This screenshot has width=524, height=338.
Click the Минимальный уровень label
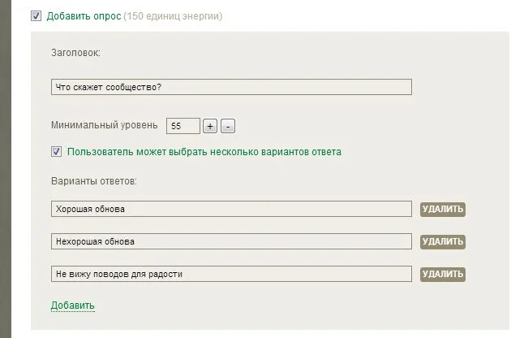(104, 126)
